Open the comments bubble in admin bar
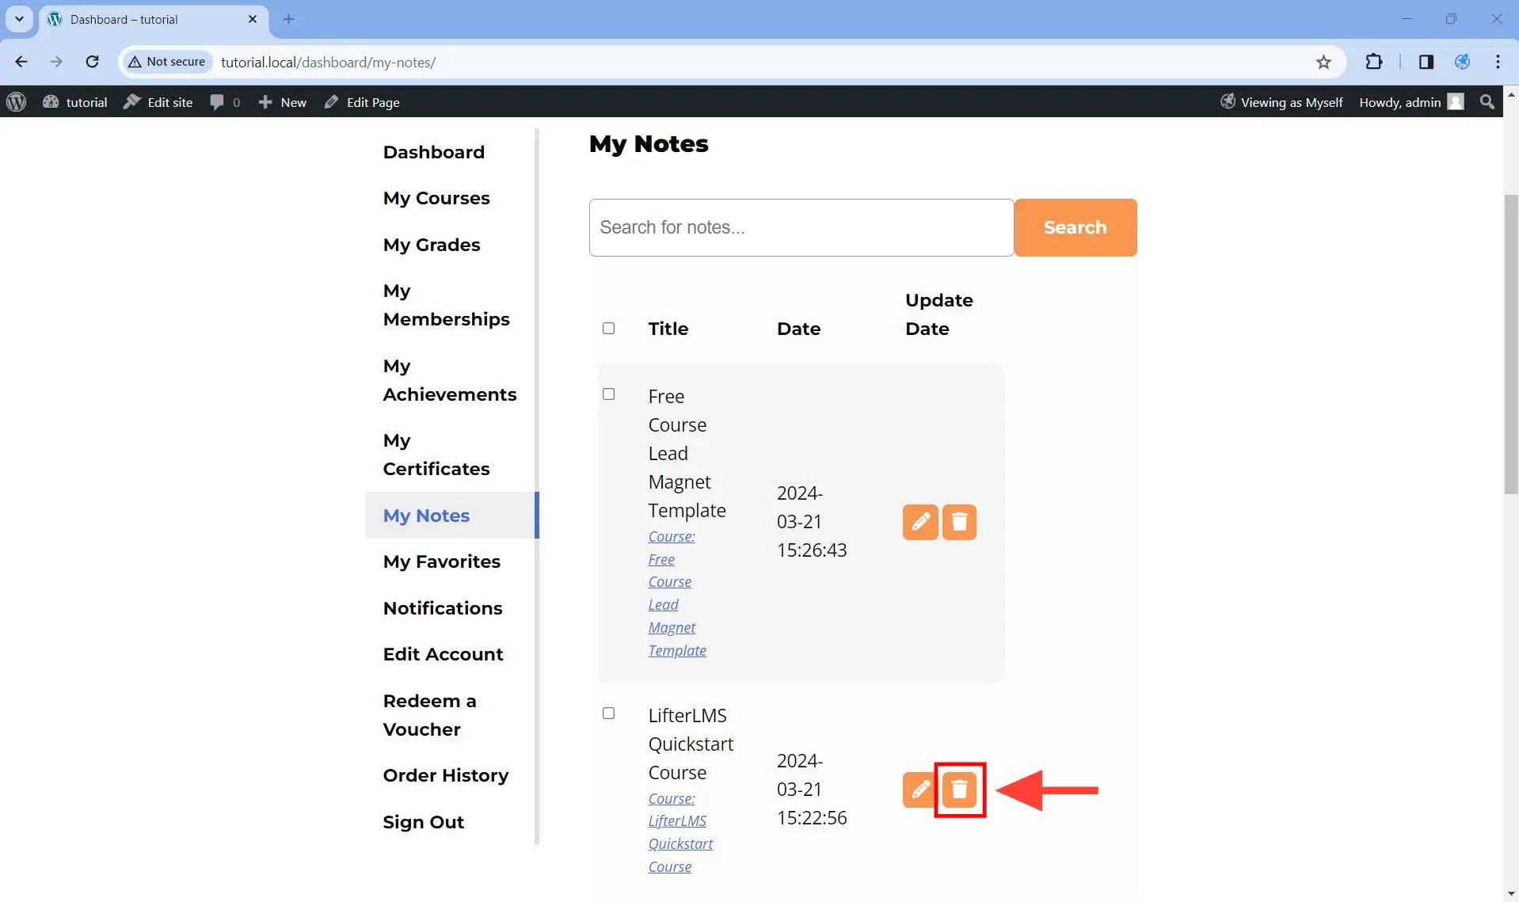 [225, 102]
